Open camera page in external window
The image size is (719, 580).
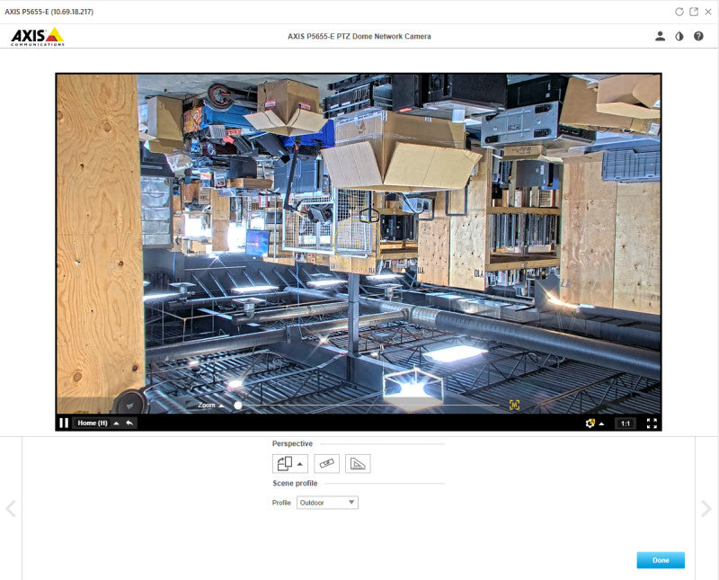pyautogui.click(x=694, y=12)
